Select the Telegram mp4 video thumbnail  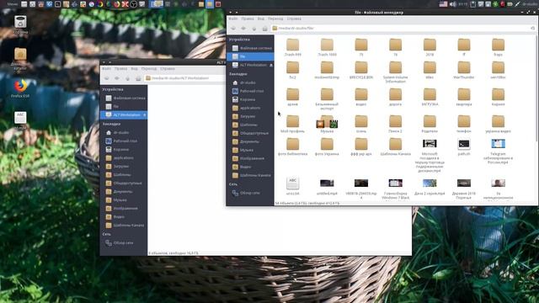click(x=498, y=144)
